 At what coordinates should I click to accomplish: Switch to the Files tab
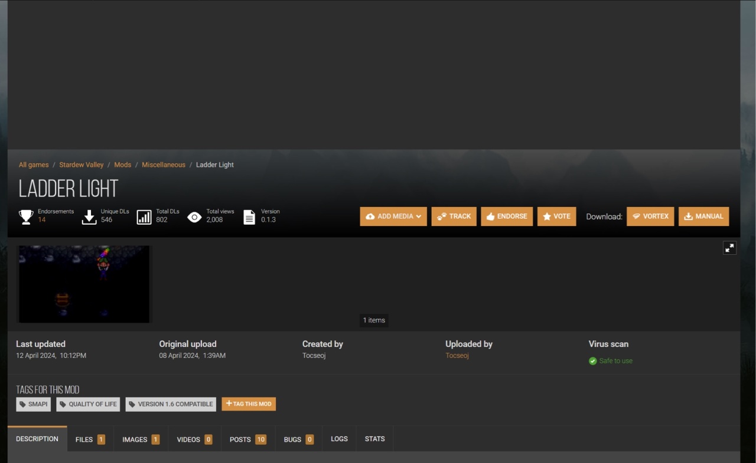pos(90,439)
